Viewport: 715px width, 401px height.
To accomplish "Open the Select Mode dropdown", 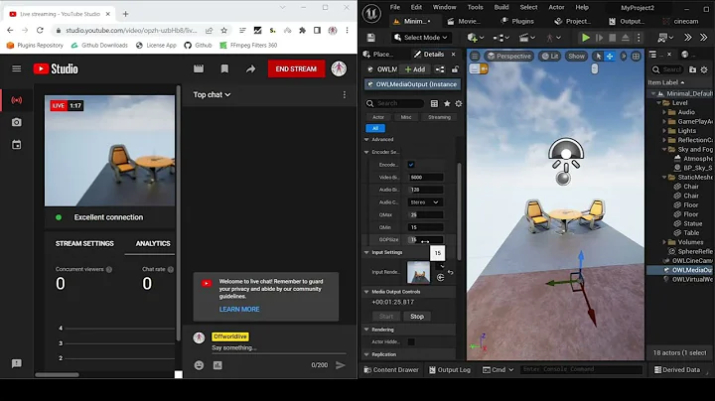I will (421, 38).
